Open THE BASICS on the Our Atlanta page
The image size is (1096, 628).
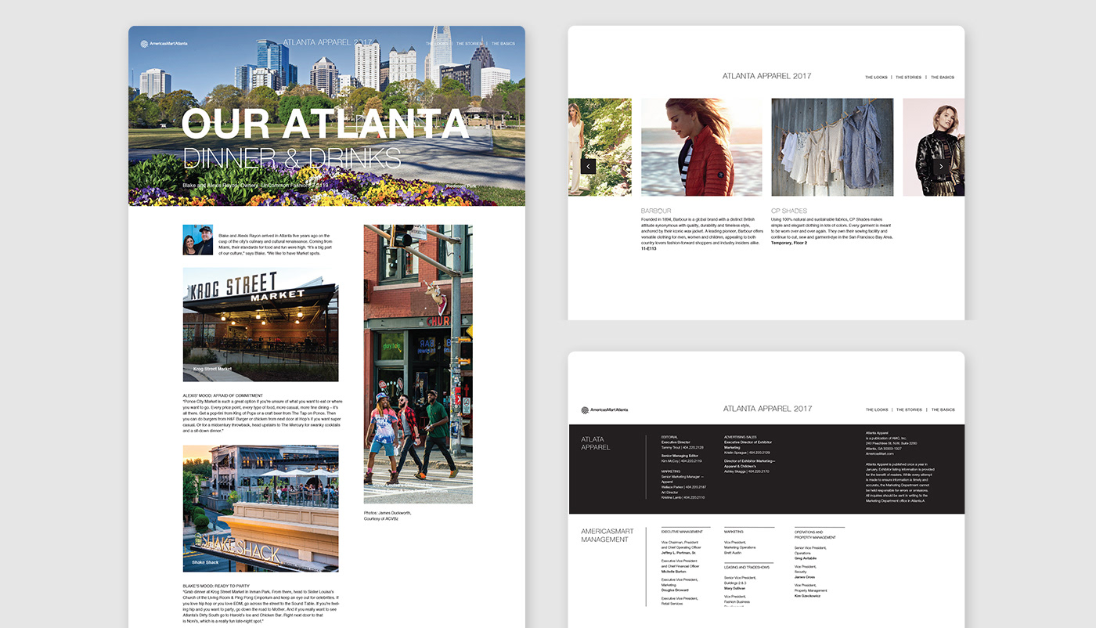[x=503, y=44]
